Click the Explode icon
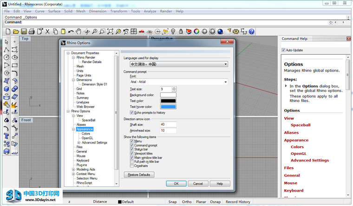Viewport: 353px width, 206px height. (15, 105)
